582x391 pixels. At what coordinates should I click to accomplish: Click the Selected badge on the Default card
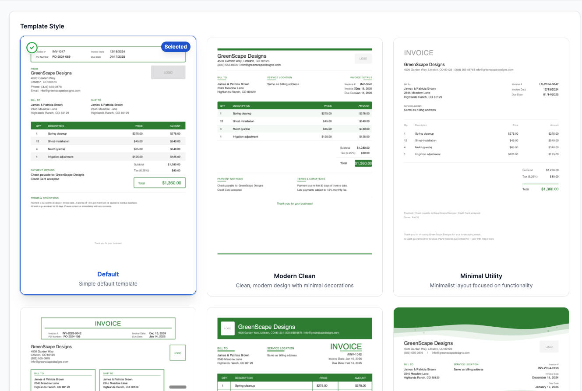click(x=176, y=46)
